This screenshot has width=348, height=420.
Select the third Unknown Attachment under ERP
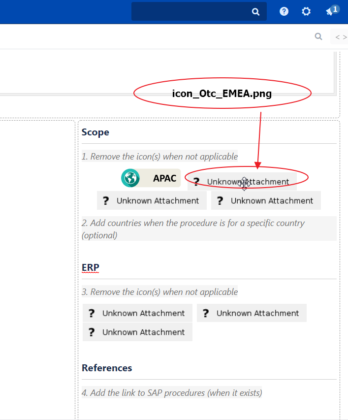coord(137,332)
